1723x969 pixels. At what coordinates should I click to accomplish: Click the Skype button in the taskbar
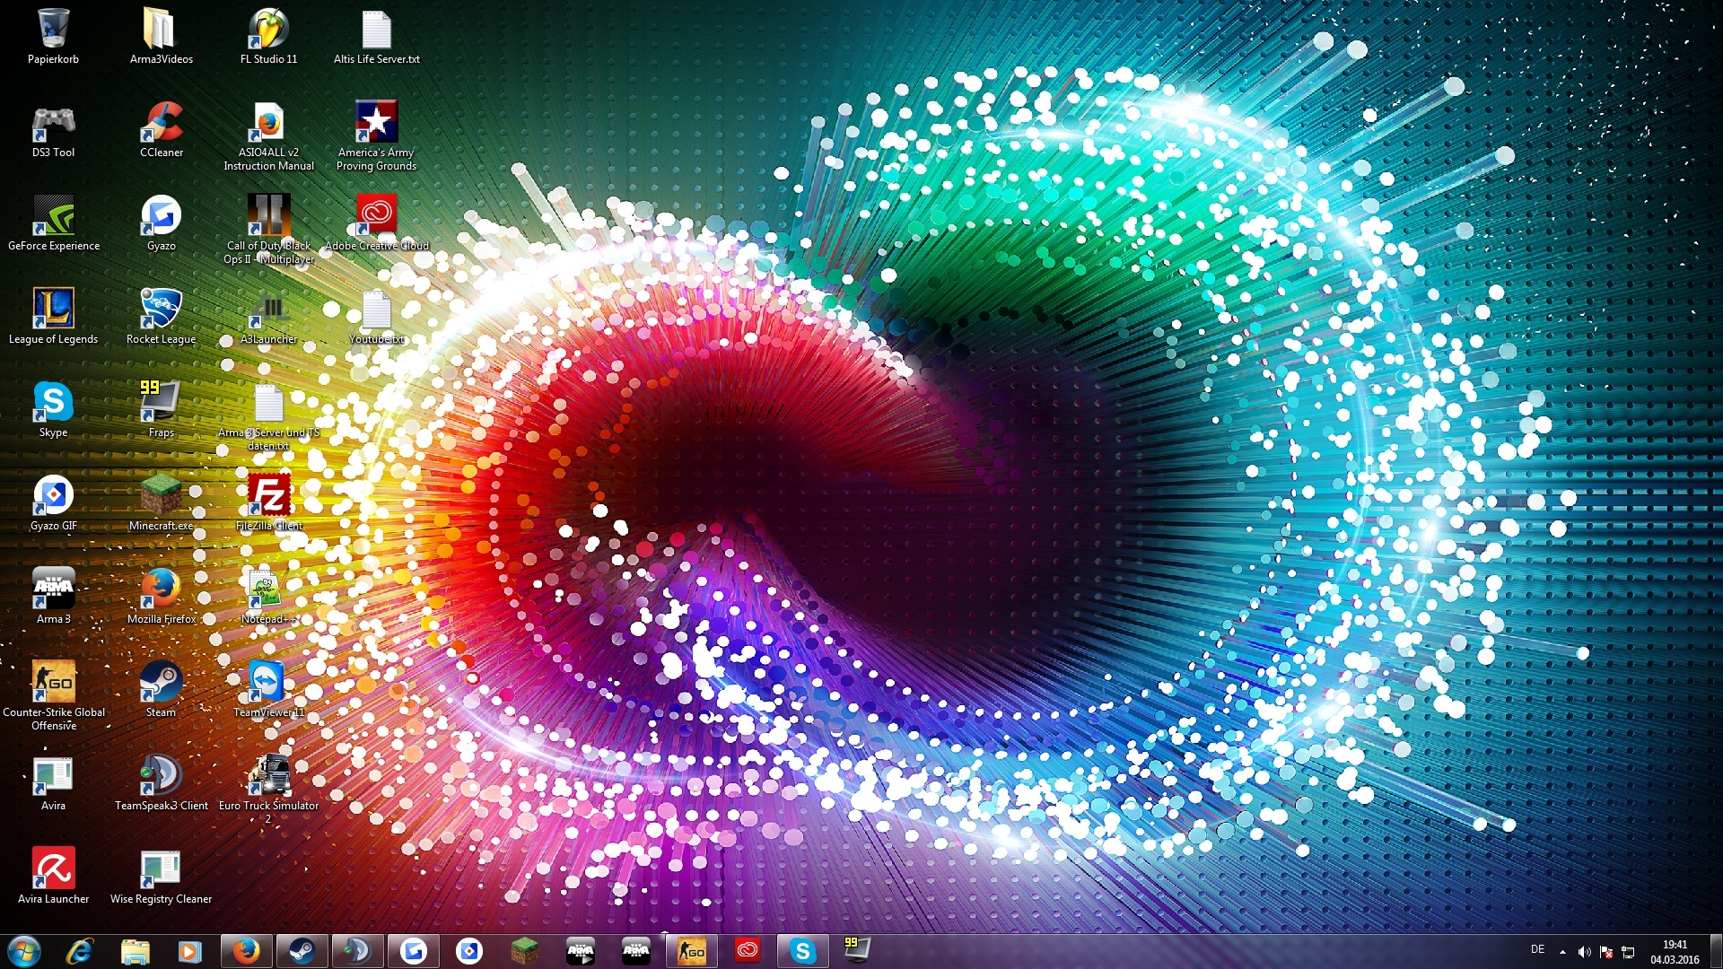click(802, 950)
